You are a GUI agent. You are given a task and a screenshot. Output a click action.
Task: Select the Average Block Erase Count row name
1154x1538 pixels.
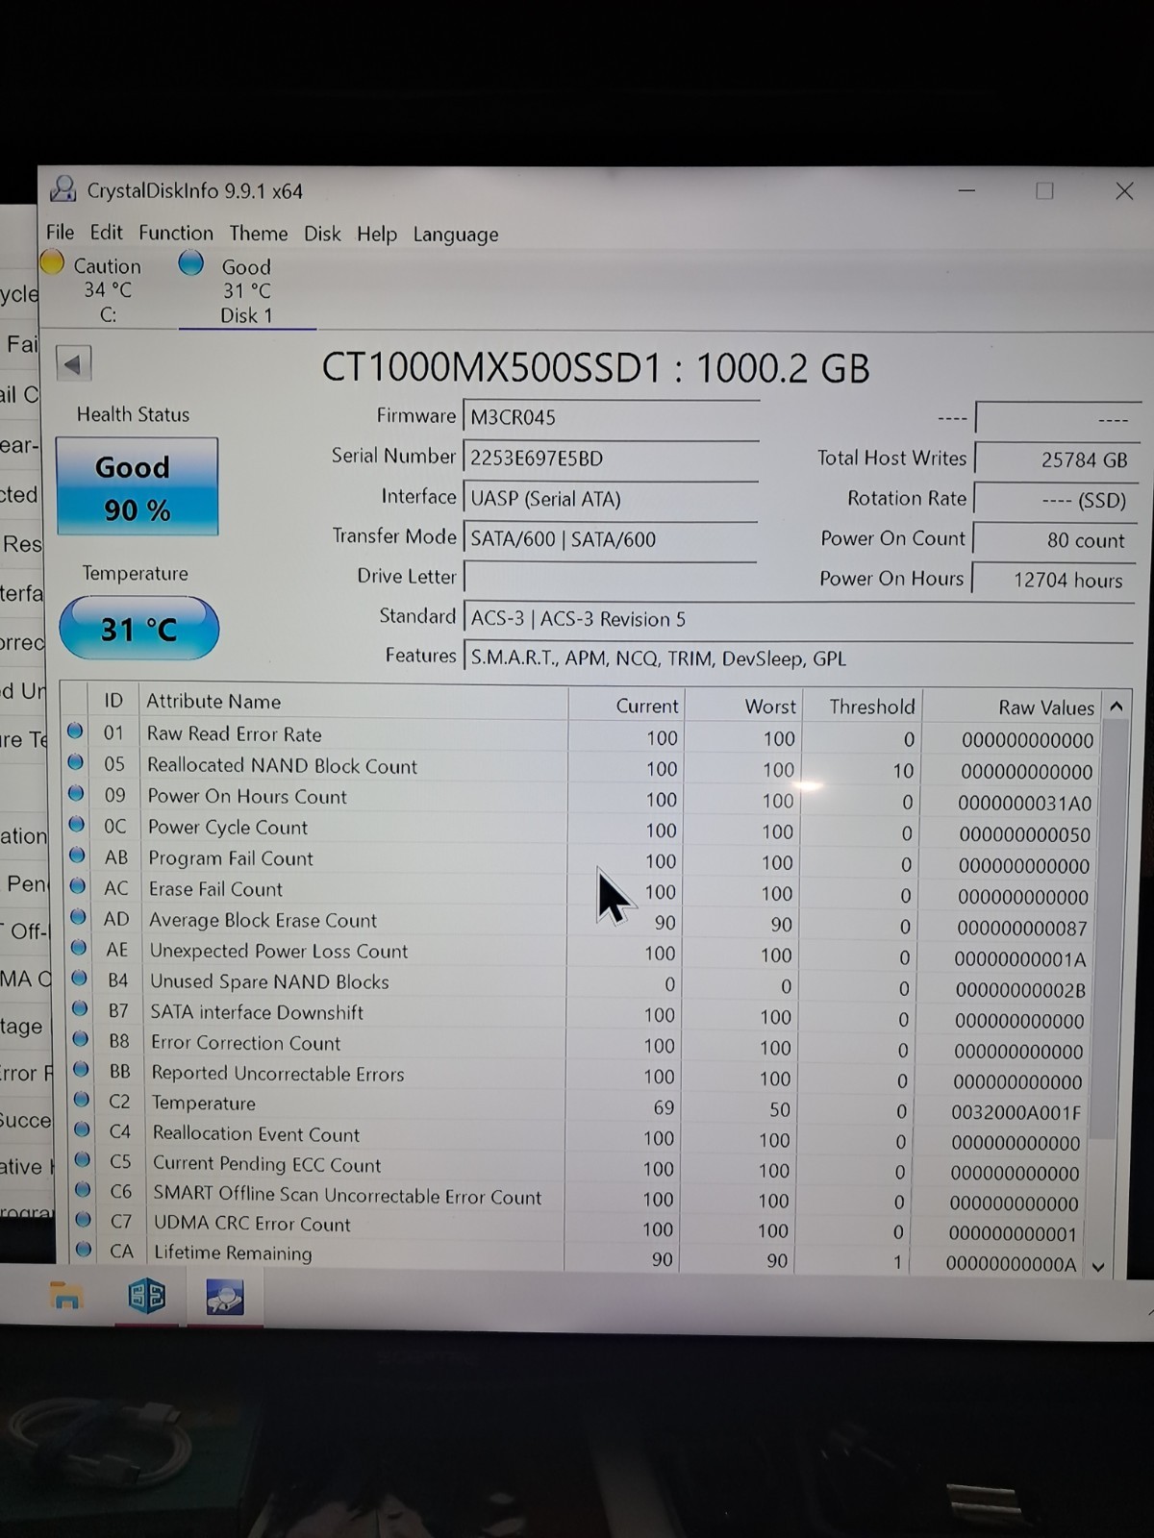(263, 920)
